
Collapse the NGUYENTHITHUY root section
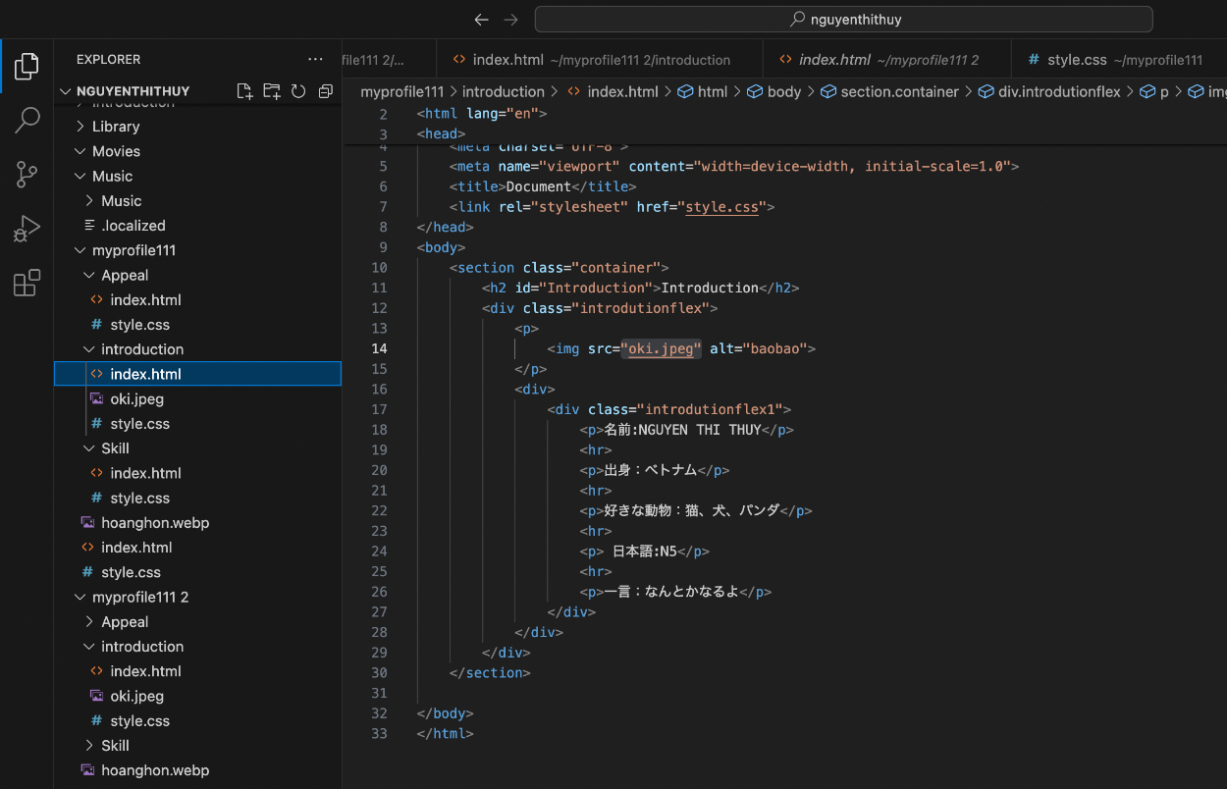(132, 91)
